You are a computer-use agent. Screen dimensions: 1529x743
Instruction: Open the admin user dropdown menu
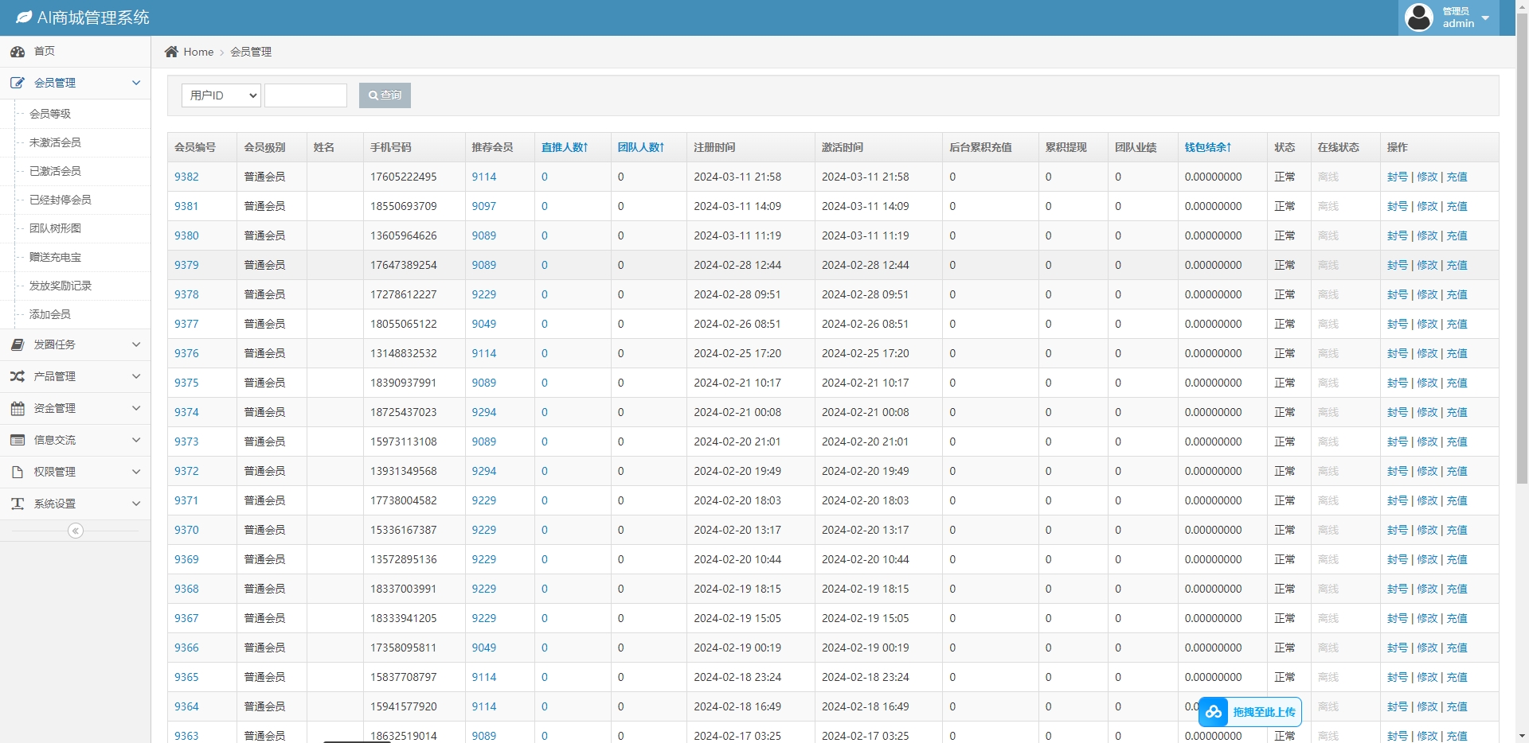1449,18
